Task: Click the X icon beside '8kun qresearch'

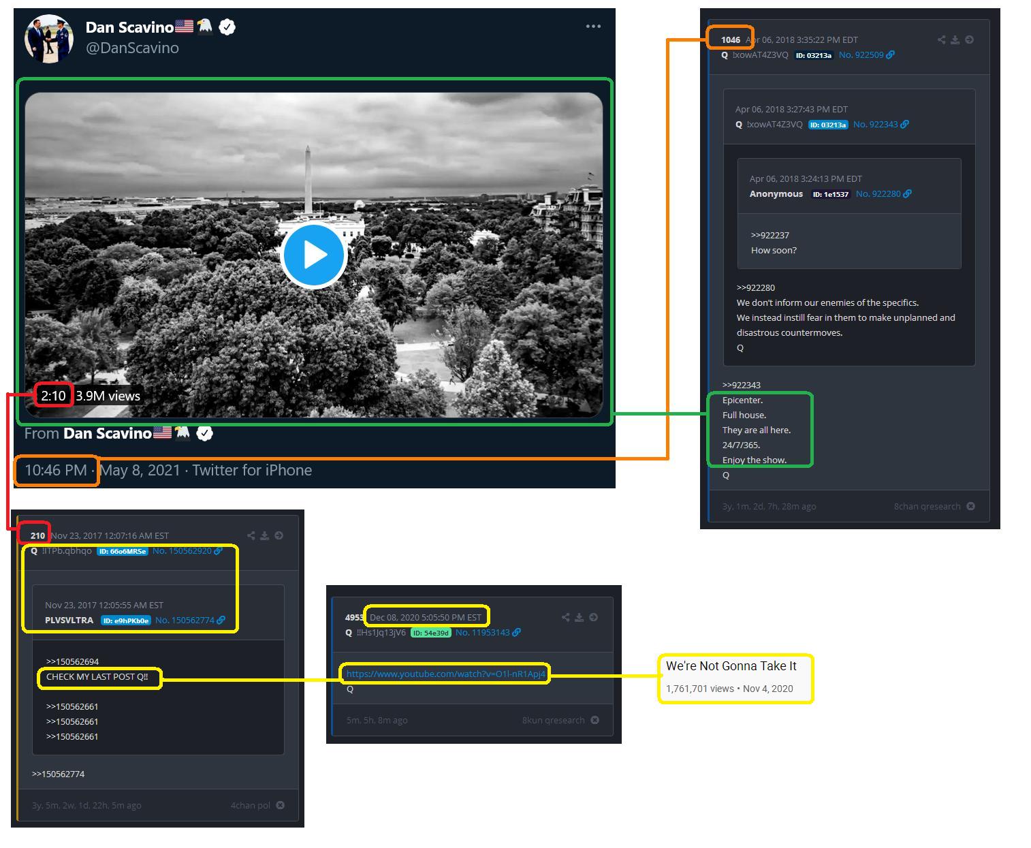Action: pos(594,720)
